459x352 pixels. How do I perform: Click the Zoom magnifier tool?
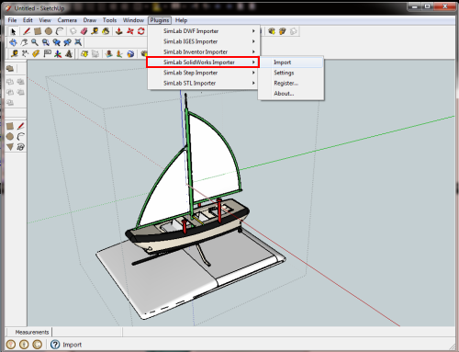pos(35,42)
